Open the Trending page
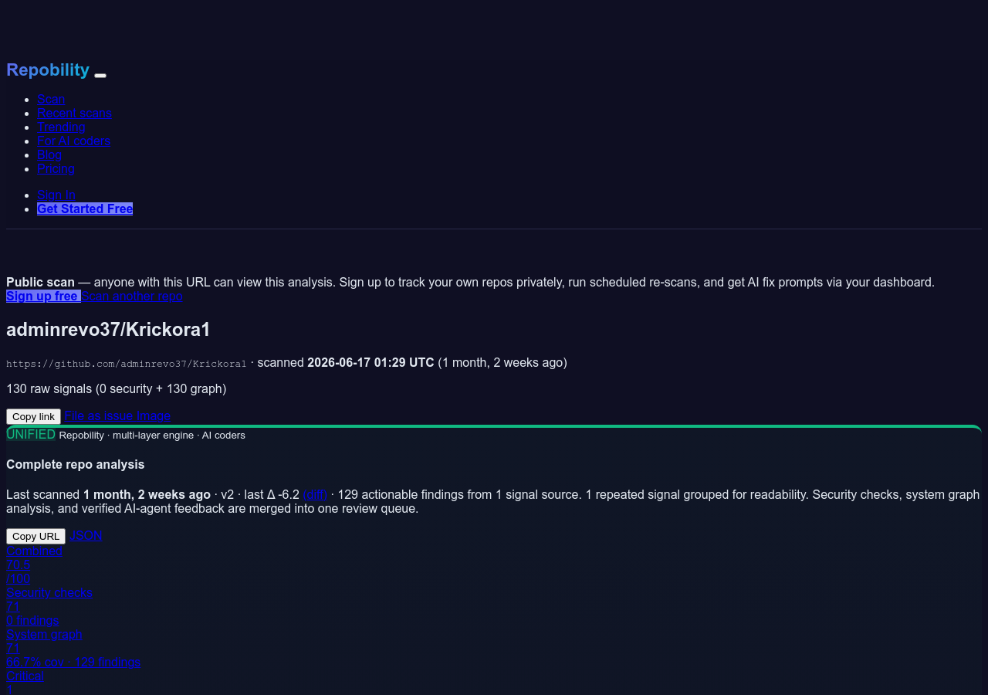 [61, 127]
